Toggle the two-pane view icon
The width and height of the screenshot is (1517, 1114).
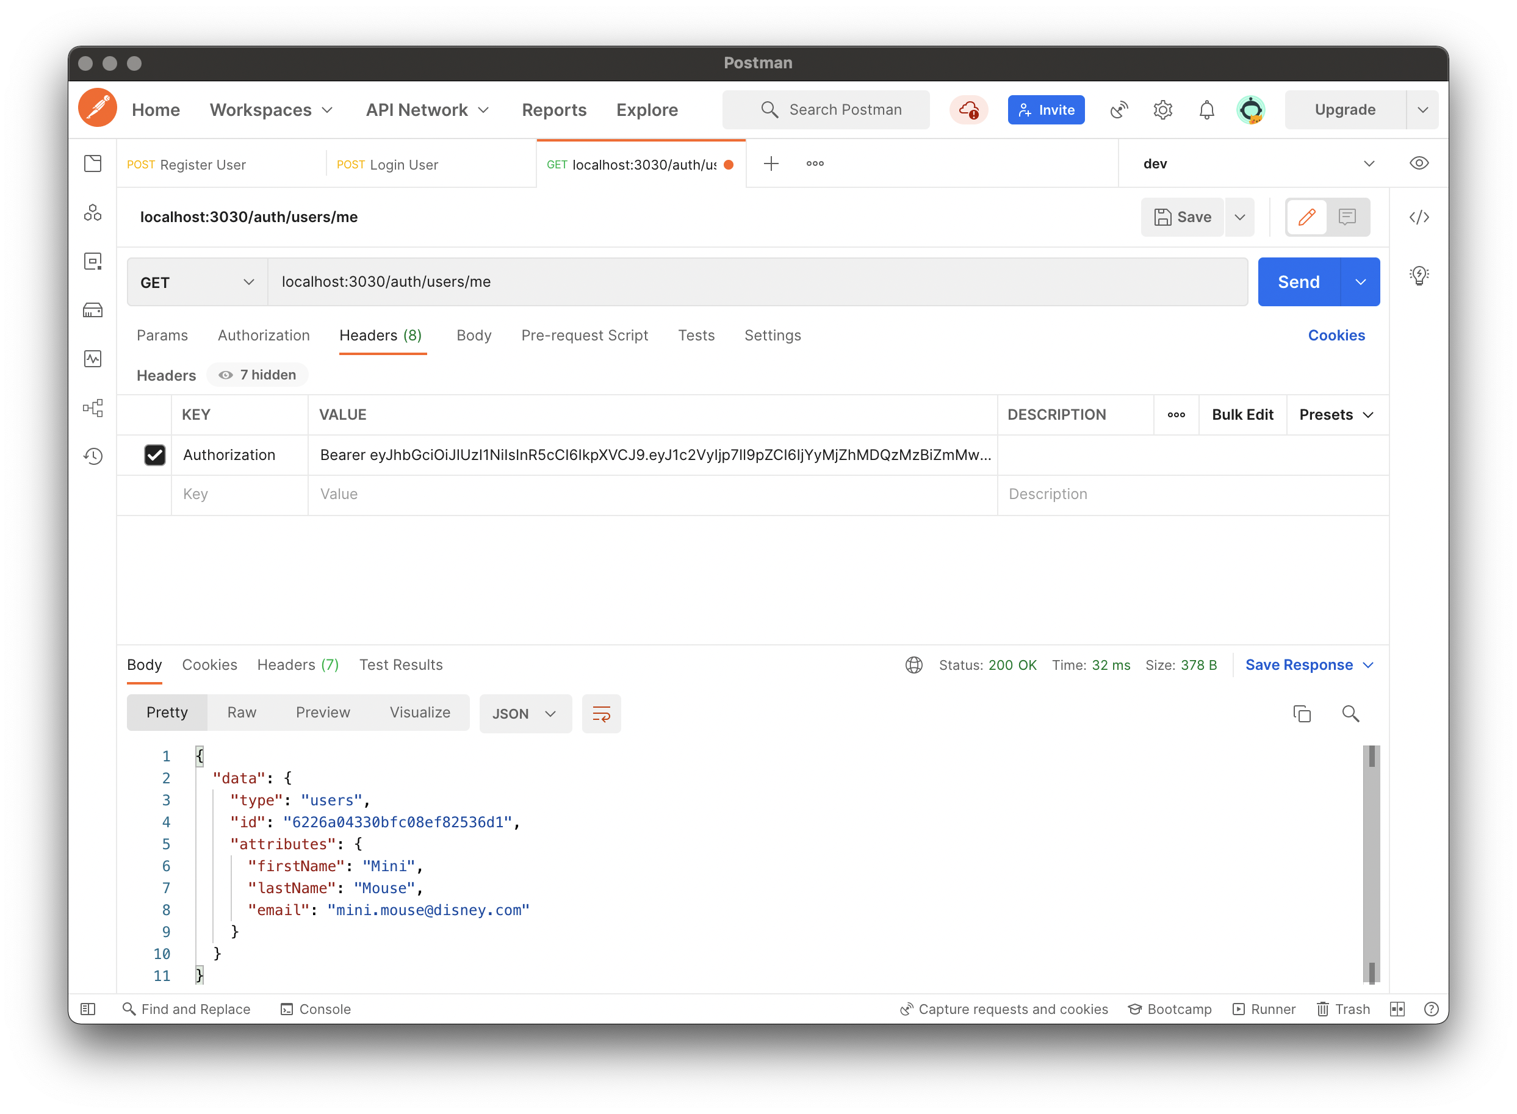coord(1397,1009)
